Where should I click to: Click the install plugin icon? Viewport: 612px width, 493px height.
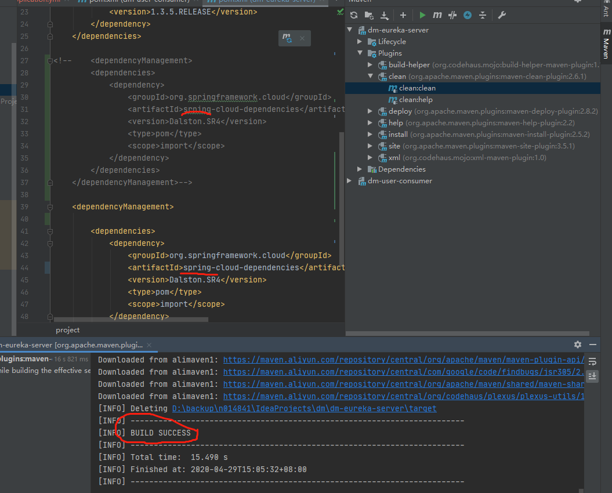pos(382,135)
